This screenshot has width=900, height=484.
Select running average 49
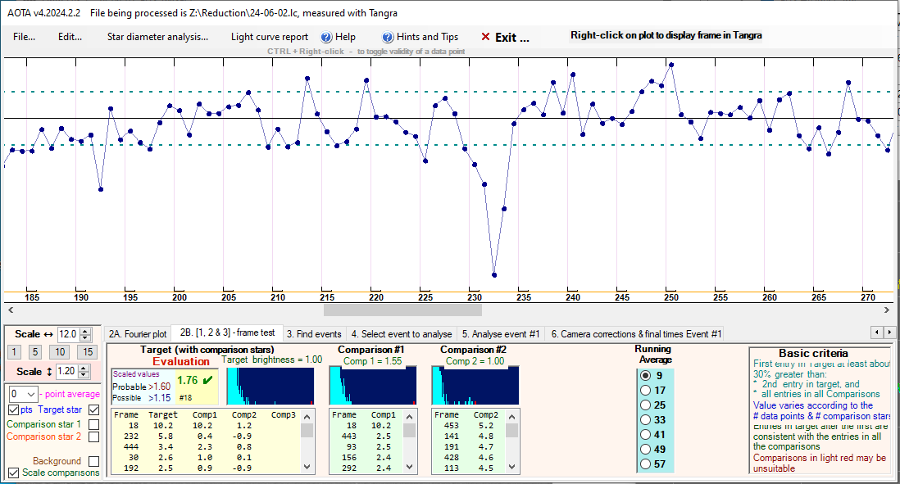(646, 449)
